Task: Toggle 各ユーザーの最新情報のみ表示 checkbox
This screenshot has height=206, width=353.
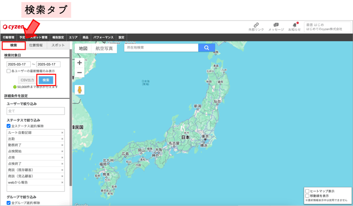Action: [9, 71]
